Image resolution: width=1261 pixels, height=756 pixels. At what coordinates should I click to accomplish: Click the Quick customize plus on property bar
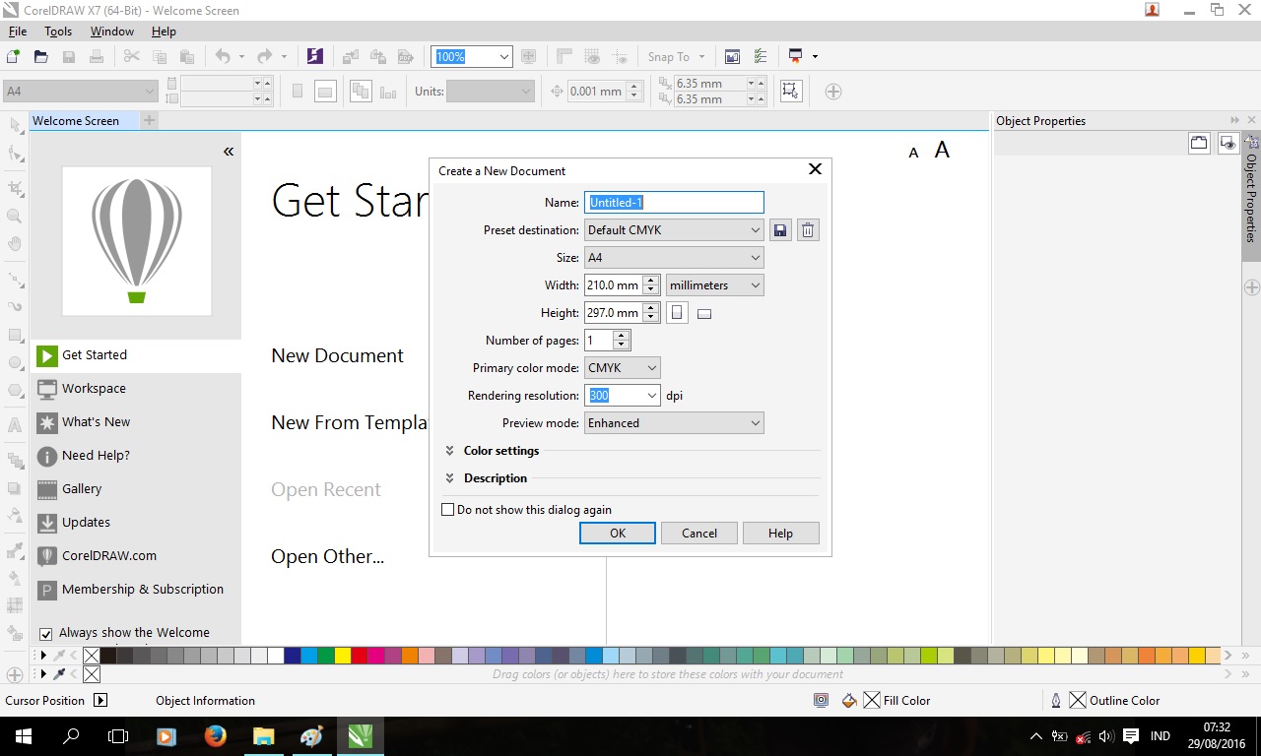833,92
